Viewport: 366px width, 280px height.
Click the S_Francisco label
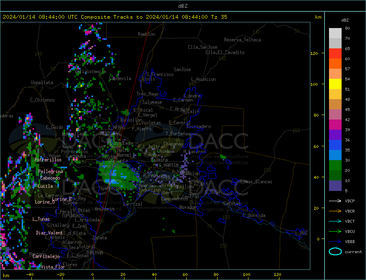[160, 74]
